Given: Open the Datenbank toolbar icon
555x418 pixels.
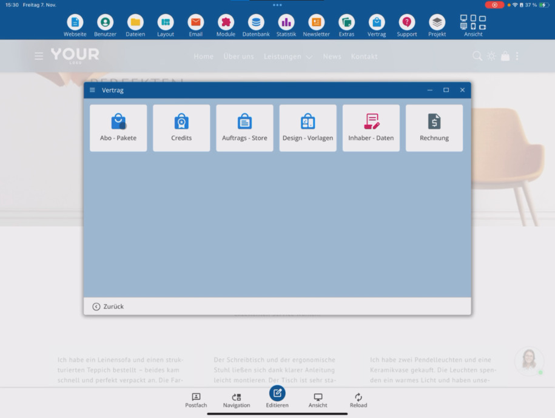Looking at the screenshot, I should pos(256,25).
